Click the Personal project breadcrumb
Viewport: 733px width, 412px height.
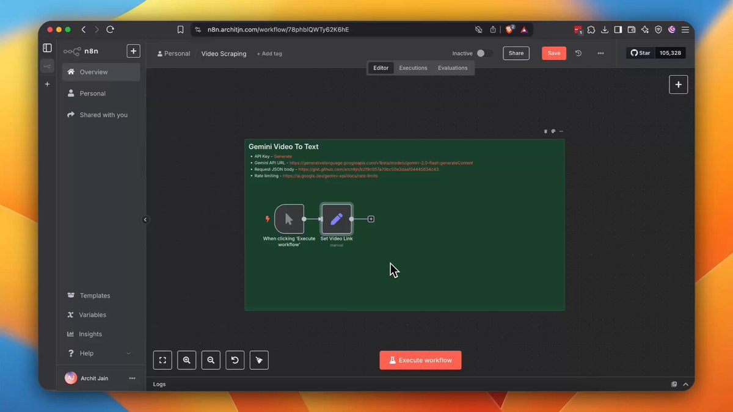(x=173, y=54)
